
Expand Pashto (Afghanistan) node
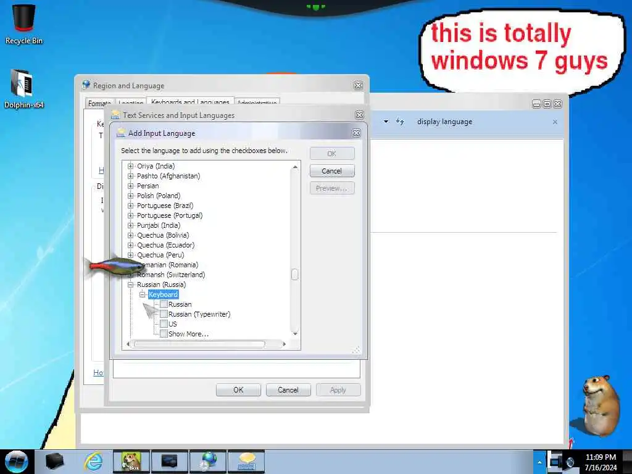coord(131,176)
